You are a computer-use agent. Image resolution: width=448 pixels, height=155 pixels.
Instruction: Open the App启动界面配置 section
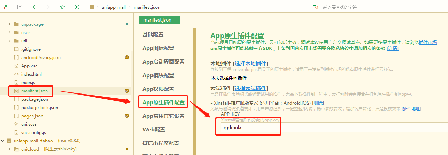pos(164,62)
